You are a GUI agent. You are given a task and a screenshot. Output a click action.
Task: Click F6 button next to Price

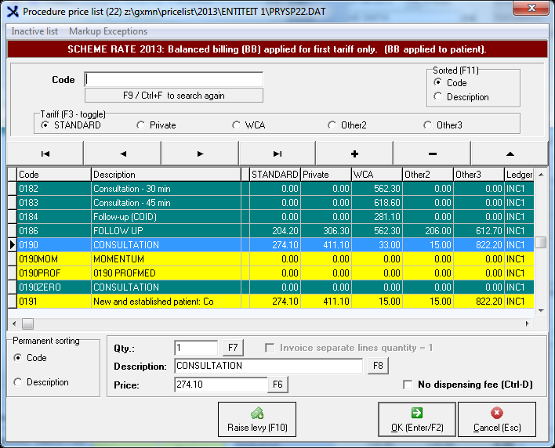[x=278, y=385]
